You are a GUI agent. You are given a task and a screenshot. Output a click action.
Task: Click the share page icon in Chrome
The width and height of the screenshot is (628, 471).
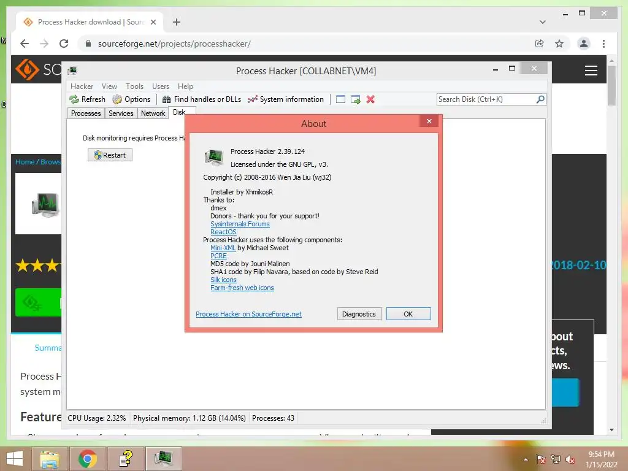coord(540,44)
